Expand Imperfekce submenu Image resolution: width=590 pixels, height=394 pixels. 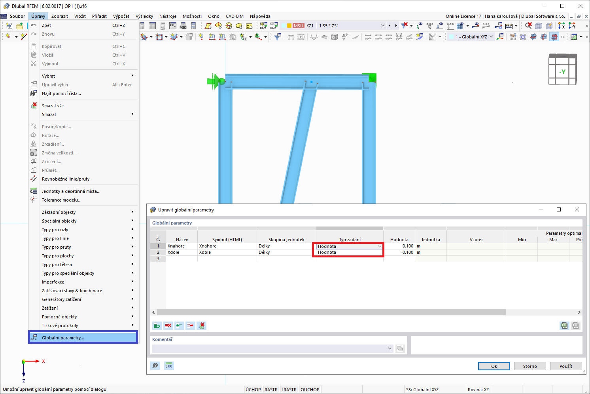[83, 282]
